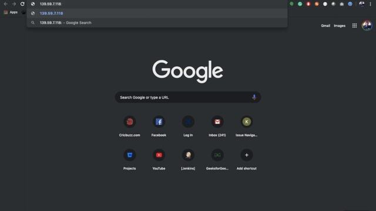The height and width of the screenshot is (211, 376).
Task: Open the YouTube shortcut
Action: point(159,160)
